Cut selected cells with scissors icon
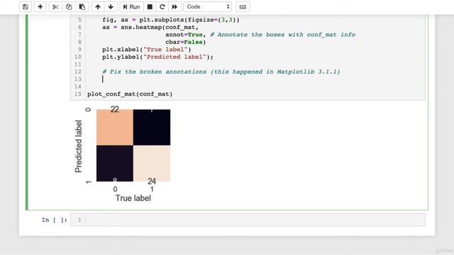The height and width of the screenshot is (255, 454). (55, 6)
